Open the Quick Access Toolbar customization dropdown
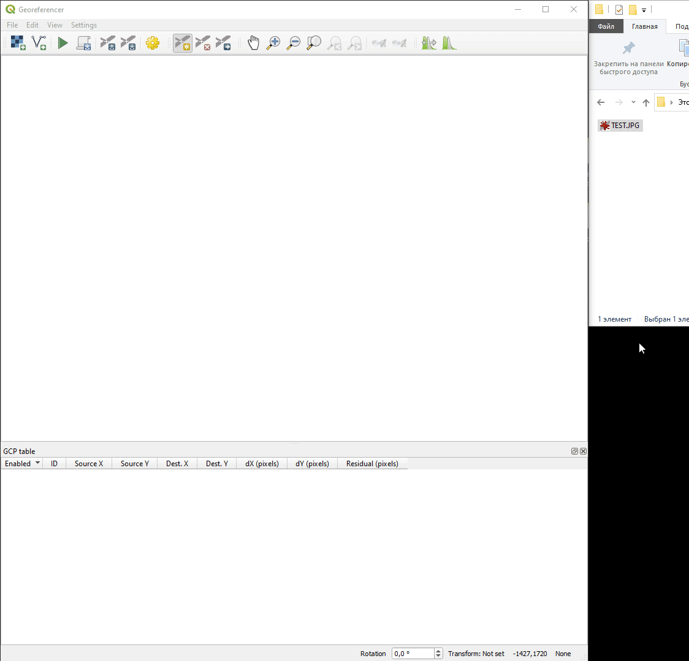 tap(644, 9)
